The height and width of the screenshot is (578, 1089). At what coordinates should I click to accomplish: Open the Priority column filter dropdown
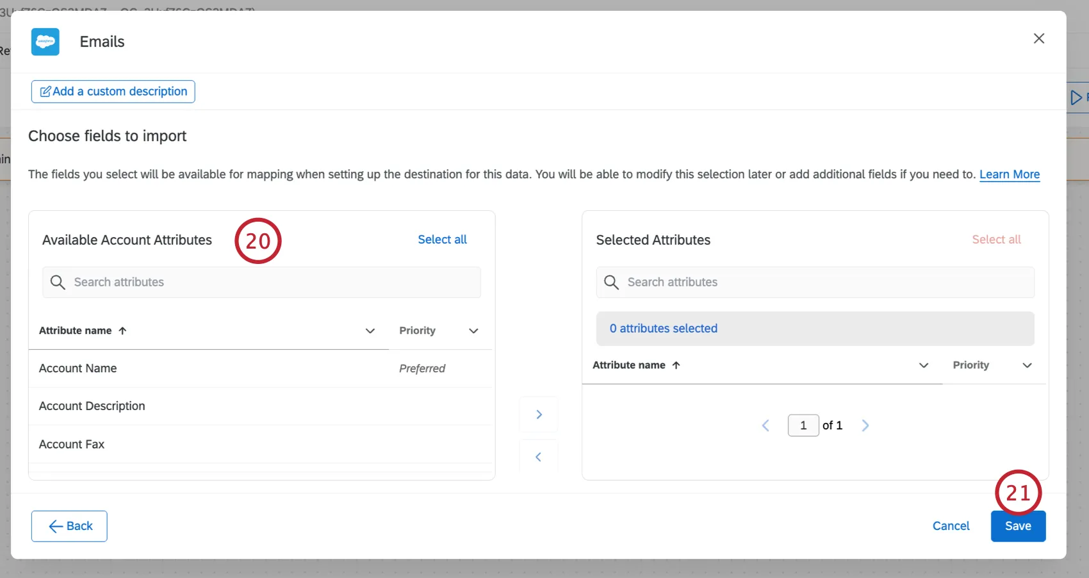click(473, 331)
